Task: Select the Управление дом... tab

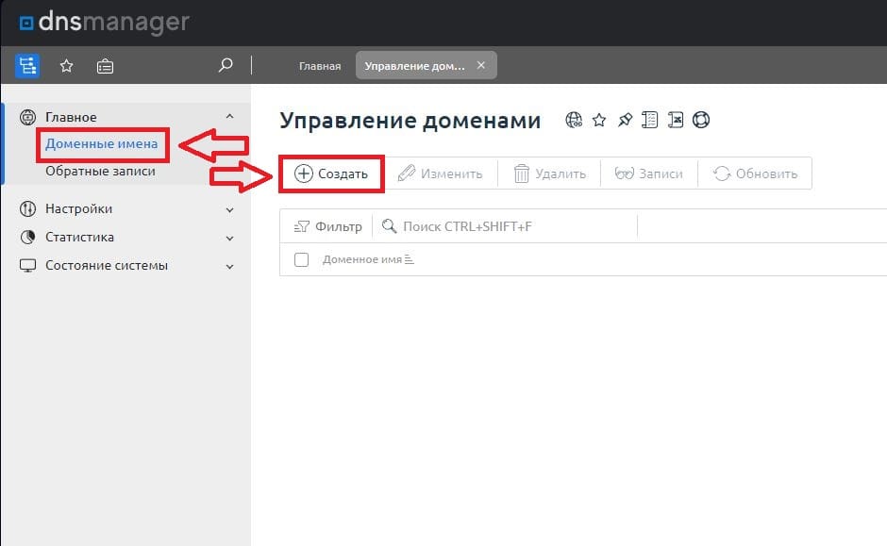Action: coord(414,66)
